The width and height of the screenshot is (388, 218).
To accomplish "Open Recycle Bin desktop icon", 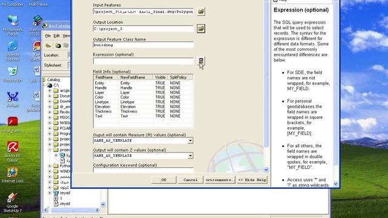I will pyautogui.click(x=12, y=74).
